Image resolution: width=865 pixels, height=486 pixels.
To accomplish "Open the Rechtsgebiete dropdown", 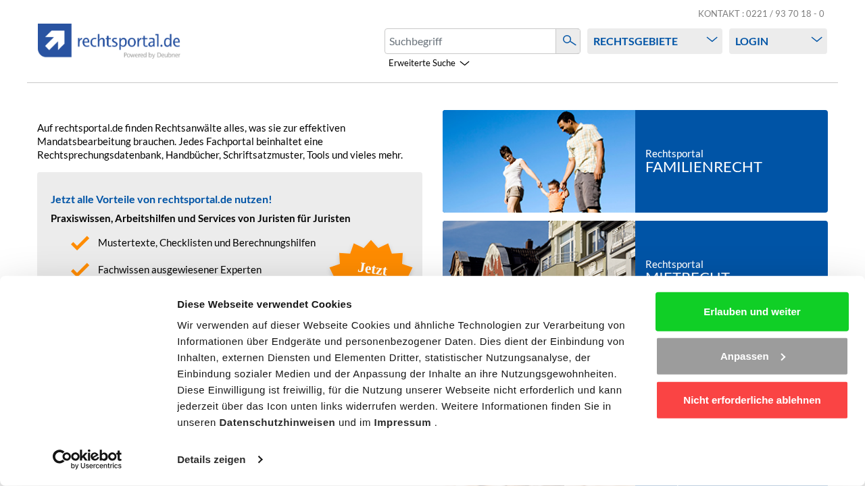I will click(655, 41).
